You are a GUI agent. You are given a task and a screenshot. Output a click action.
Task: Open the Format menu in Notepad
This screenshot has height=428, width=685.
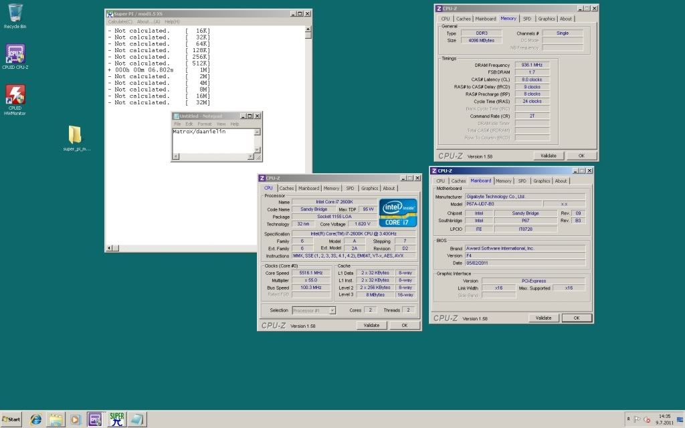(x=204, y=124)
